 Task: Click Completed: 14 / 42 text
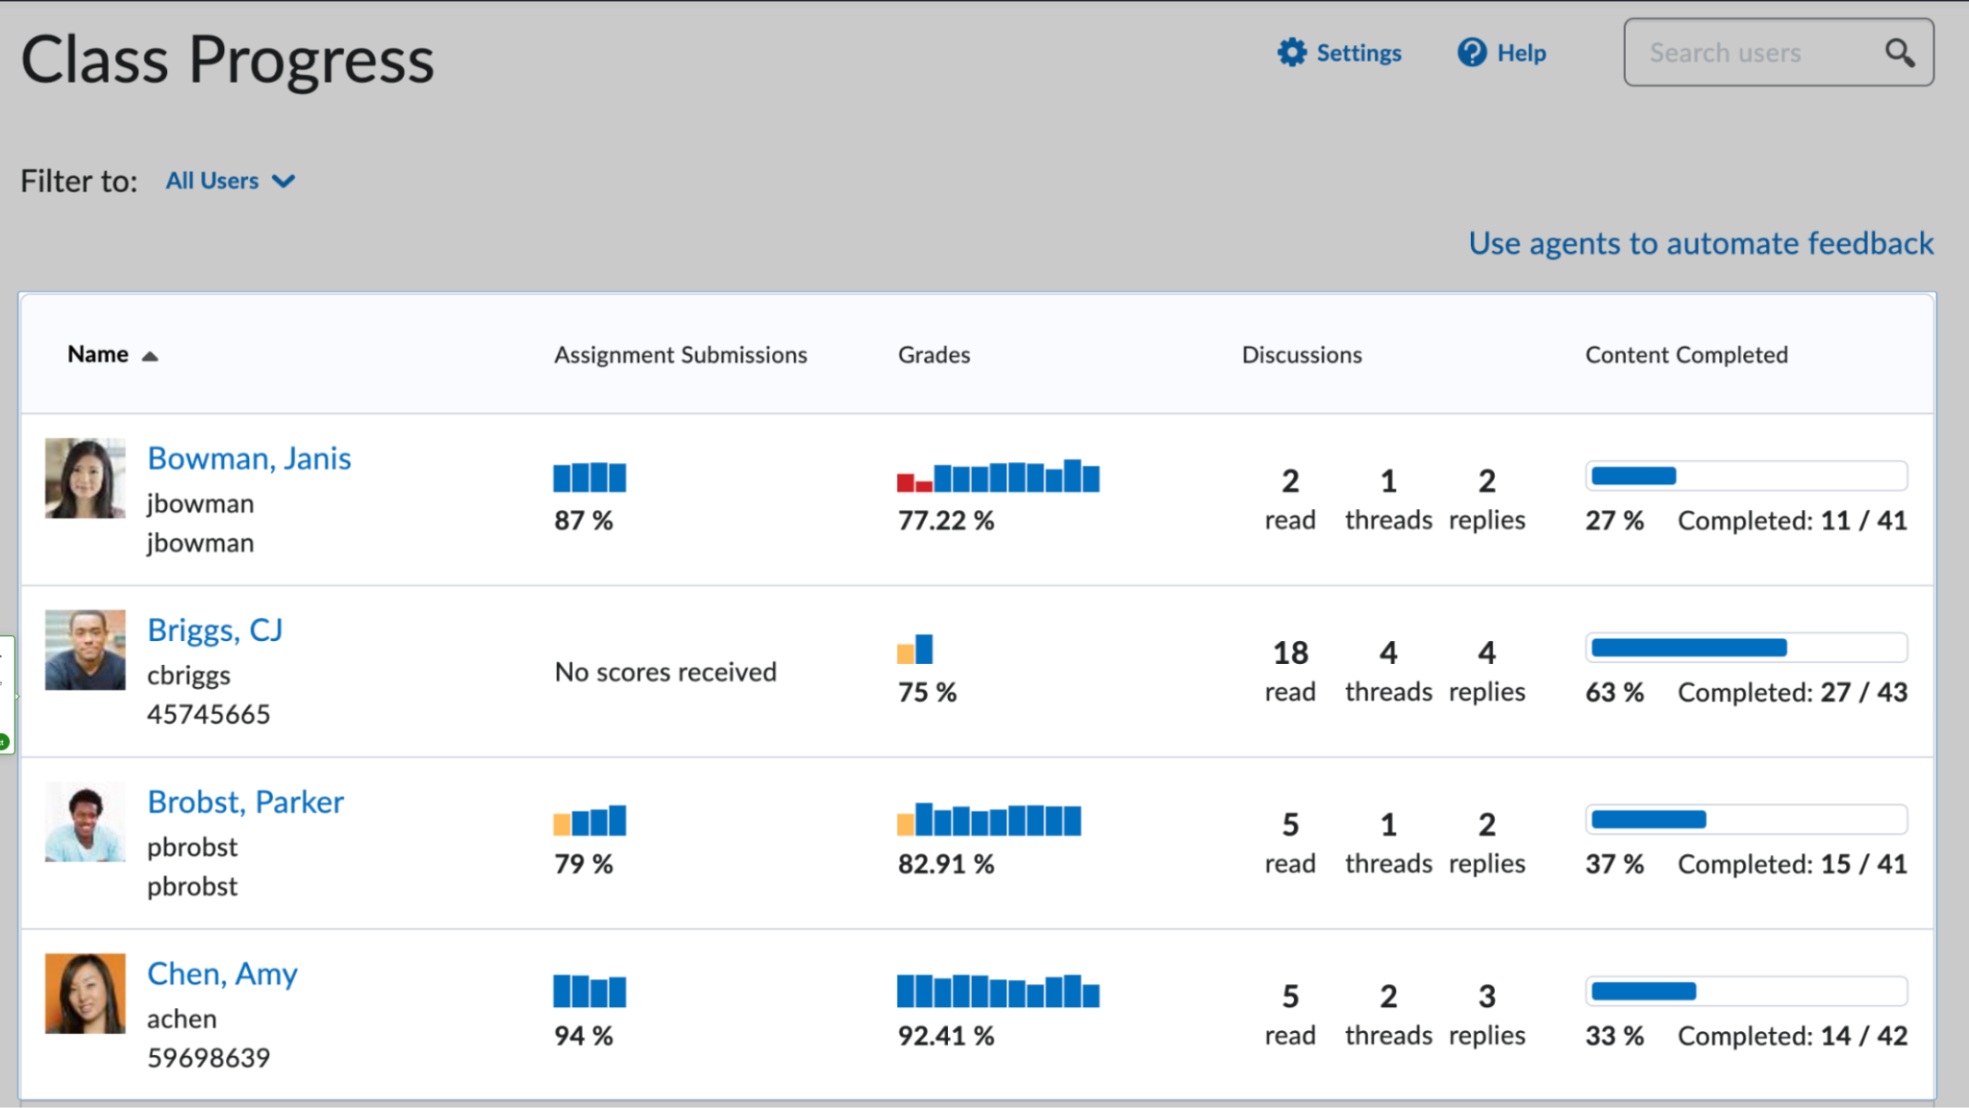point(1792,1036)
